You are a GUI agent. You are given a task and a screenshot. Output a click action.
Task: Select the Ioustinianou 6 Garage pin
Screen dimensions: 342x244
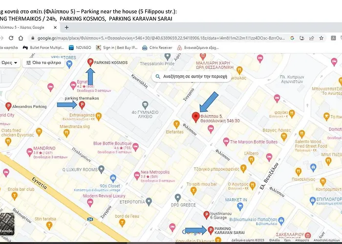pyautogui.click(x=206, y=215)
